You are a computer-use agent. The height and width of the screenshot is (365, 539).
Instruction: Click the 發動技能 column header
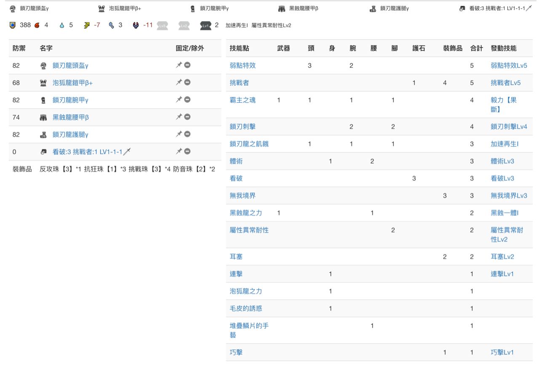(504, 48)
